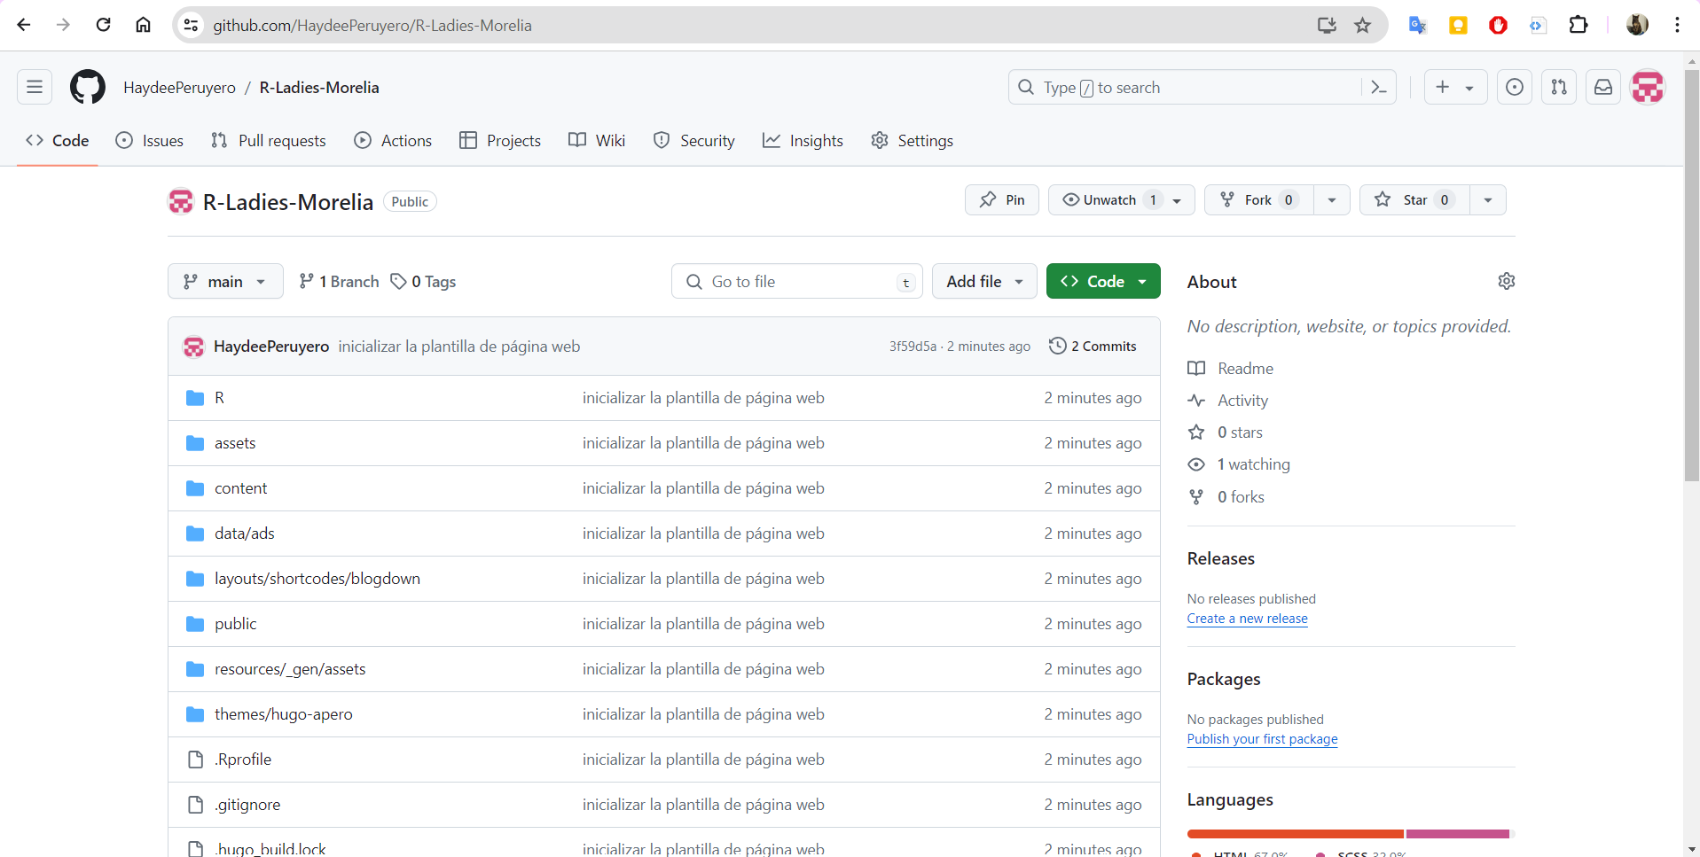Click the 0 Tags link

click(x=423, y=281)
